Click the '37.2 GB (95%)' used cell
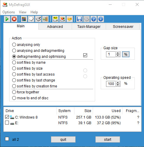 click(109, 123)
